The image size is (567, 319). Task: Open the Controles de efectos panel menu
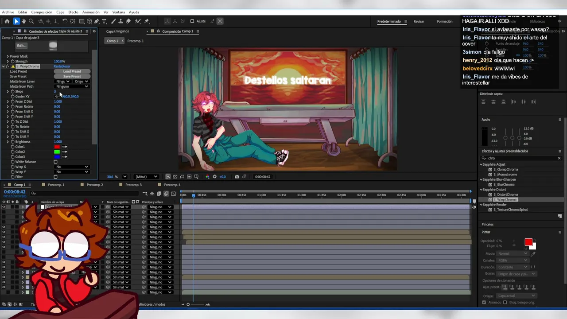pos(87,31)
